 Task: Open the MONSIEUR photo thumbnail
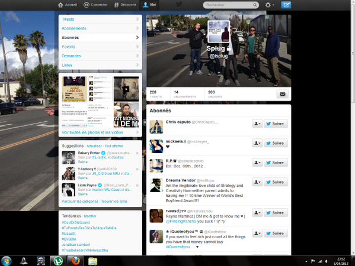tap(126, 115)
